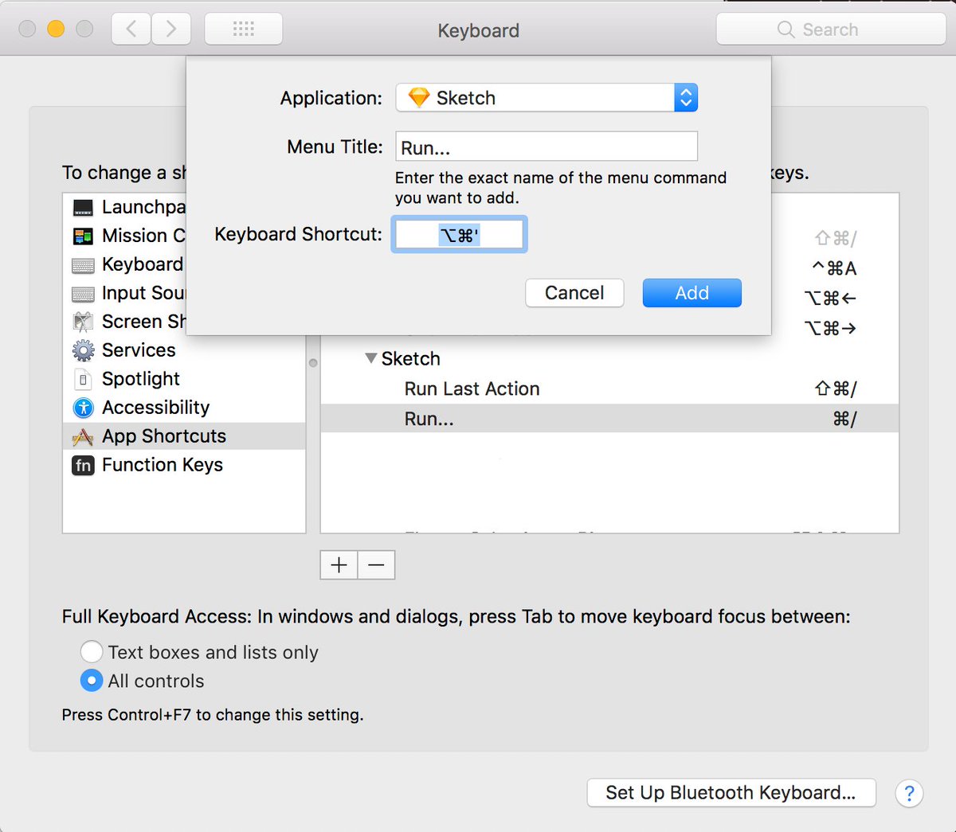Go back with the toolbar back arrow
956x832 pixels.
point(131,29)
